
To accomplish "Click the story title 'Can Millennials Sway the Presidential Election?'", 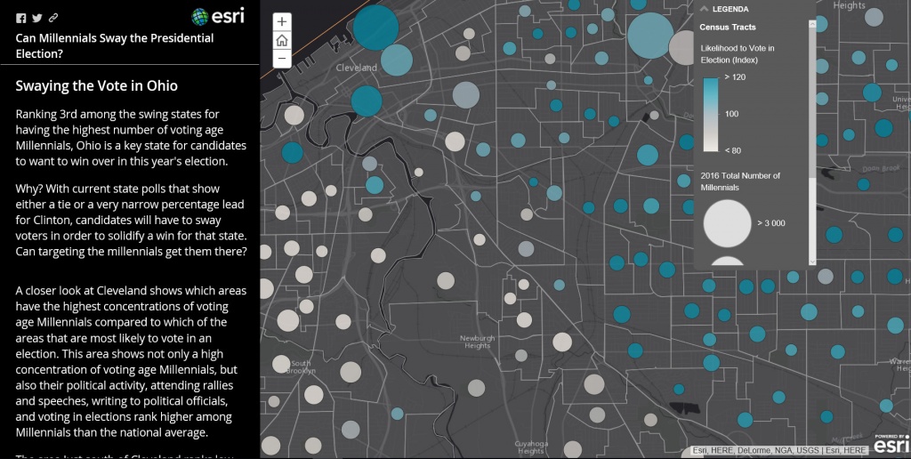I will (x=115, y=46).
